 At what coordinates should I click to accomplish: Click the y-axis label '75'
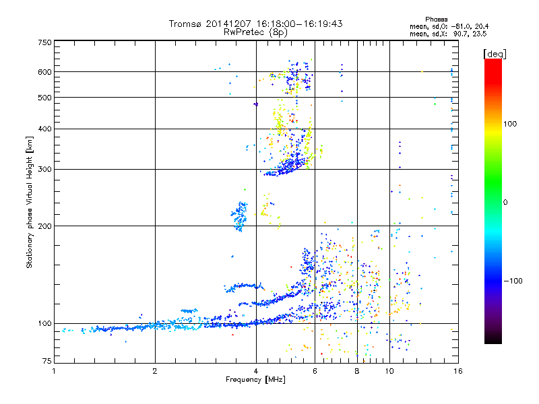pos(47,361)
